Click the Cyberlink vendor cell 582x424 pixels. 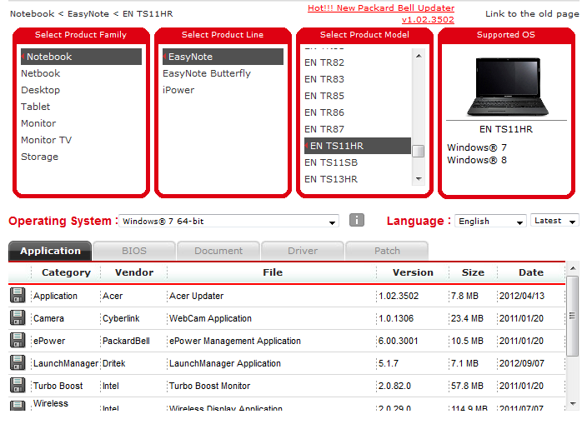tap(121, 319)
